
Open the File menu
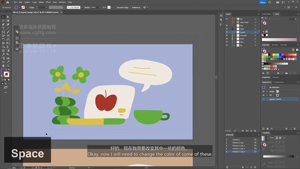coord(15,2)
